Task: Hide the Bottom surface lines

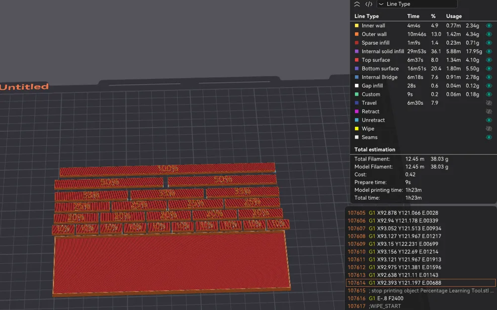Action: pos(489,68)
